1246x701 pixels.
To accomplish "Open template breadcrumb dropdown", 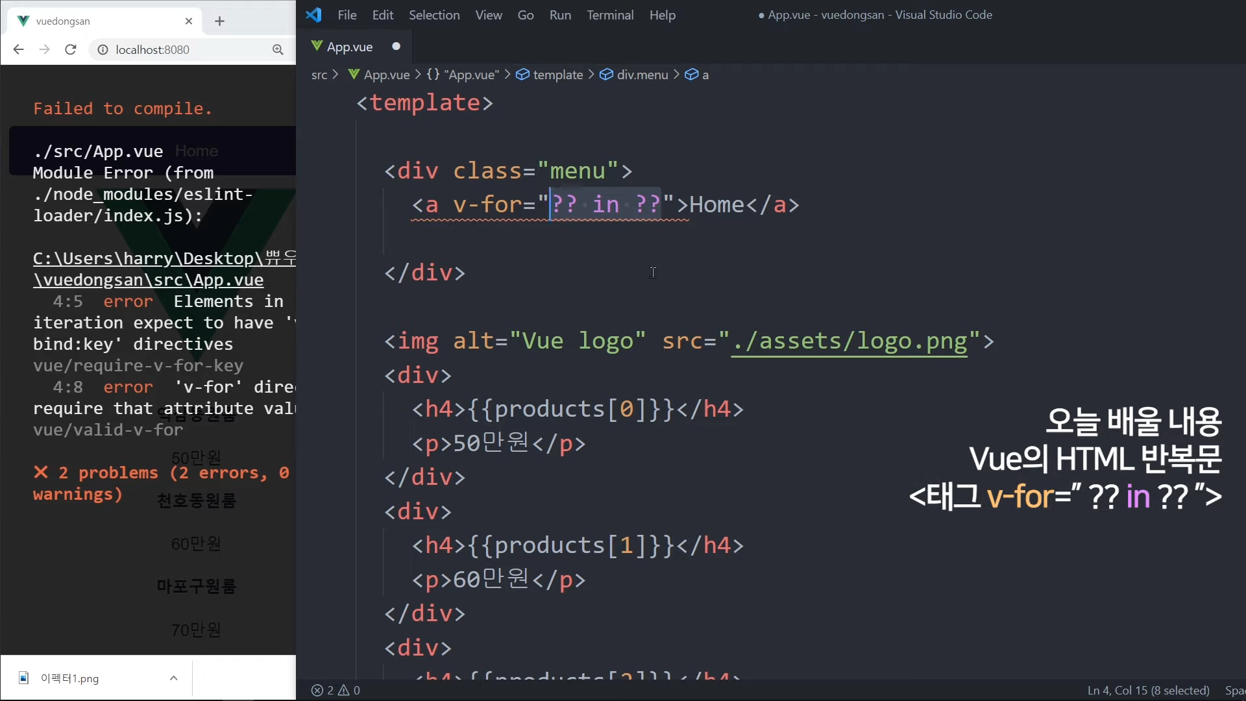I will click(x=557, y=75).
